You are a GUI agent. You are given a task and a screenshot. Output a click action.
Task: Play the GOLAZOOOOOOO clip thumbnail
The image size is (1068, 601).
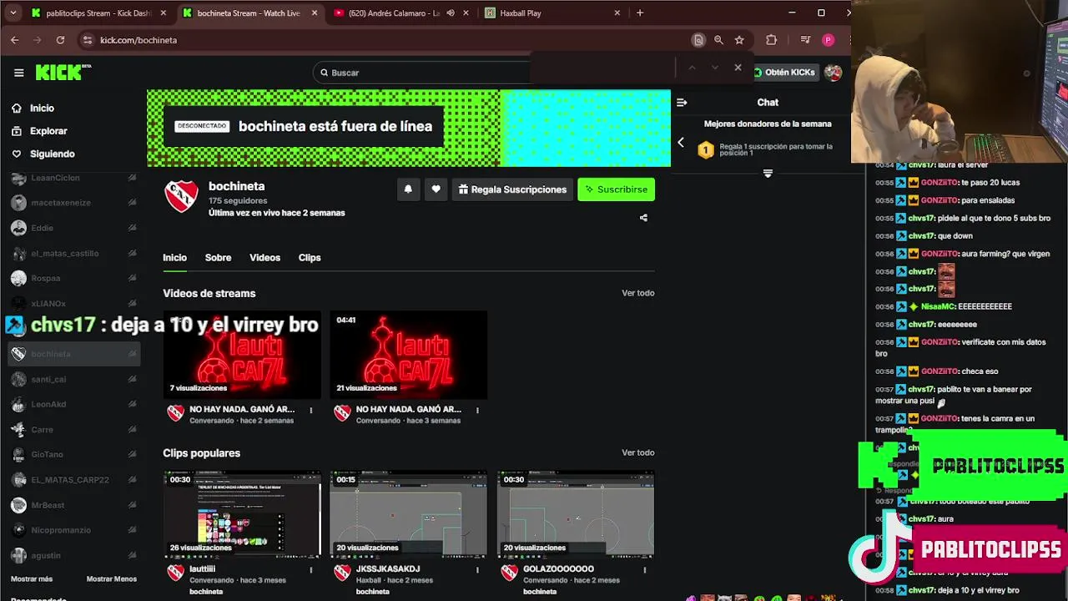576,514
